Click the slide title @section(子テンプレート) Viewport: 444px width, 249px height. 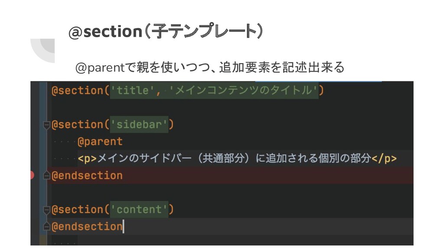[x=166, y=31]
